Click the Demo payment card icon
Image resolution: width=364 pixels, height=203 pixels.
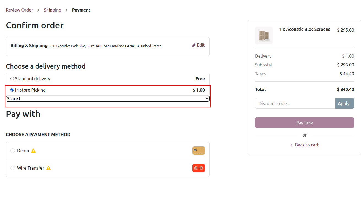[199, 151]
